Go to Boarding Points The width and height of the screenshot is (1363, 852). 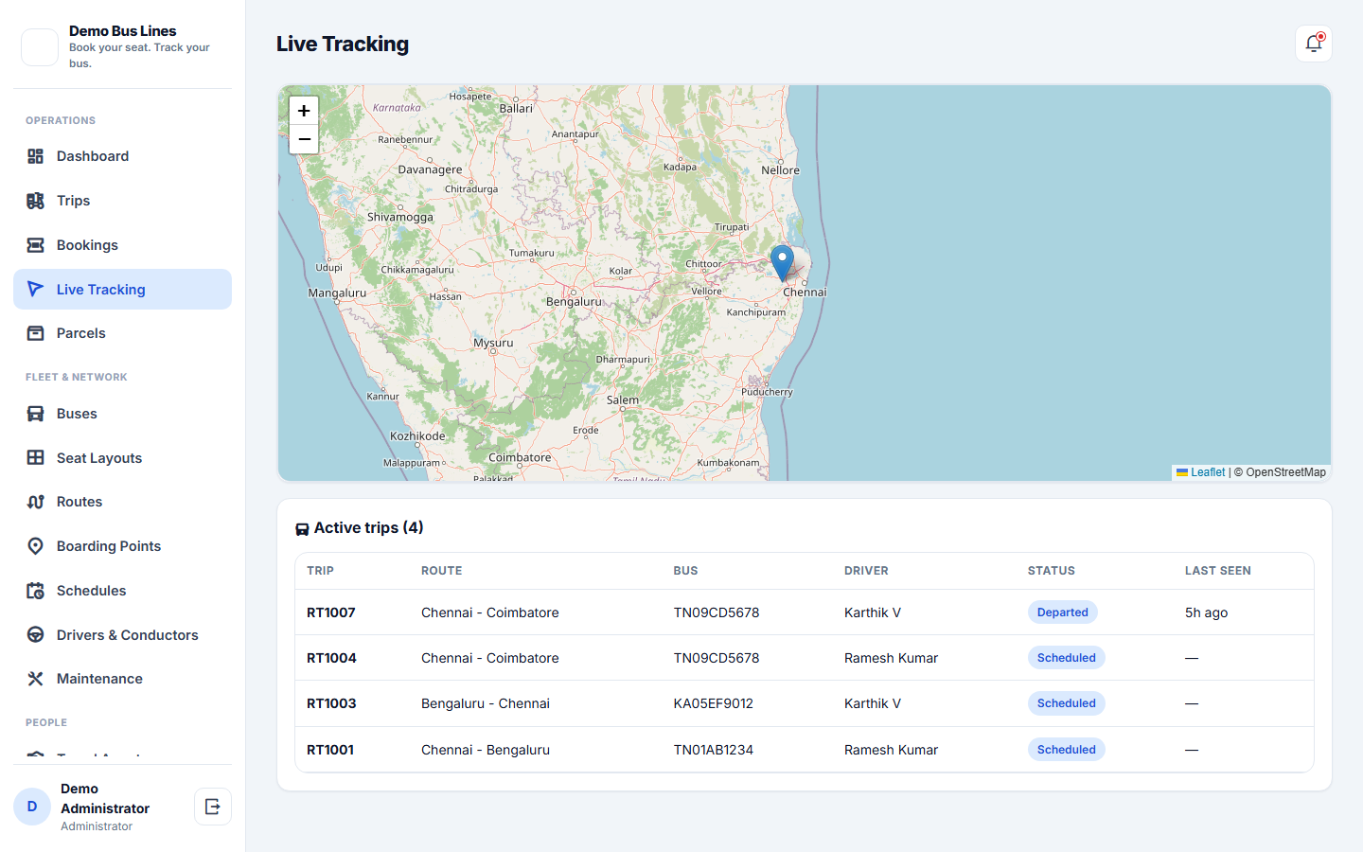point(122,546)
